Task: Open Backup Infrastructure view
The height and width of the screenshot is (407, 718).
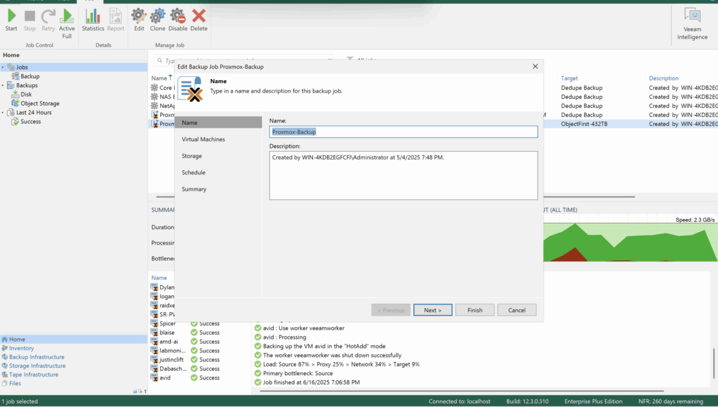Action: point(37,357)
